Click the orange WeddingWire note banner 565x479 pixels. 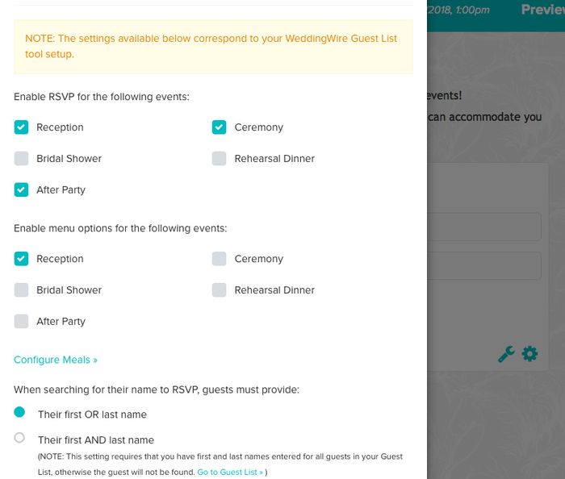(x=213, y=47)
